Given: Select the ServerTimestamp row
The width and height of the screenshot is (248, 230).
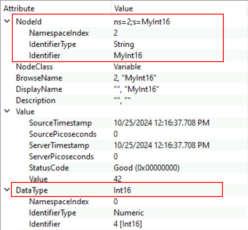Looking at the screenshot, I should [137, 145].
